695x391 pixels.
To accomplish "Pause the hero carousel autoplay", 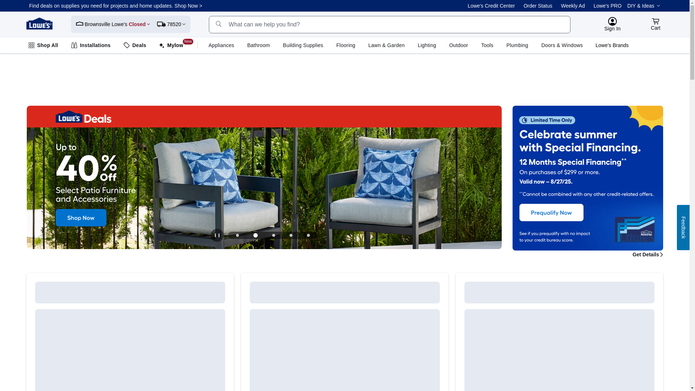I will [x=217, y=235].
